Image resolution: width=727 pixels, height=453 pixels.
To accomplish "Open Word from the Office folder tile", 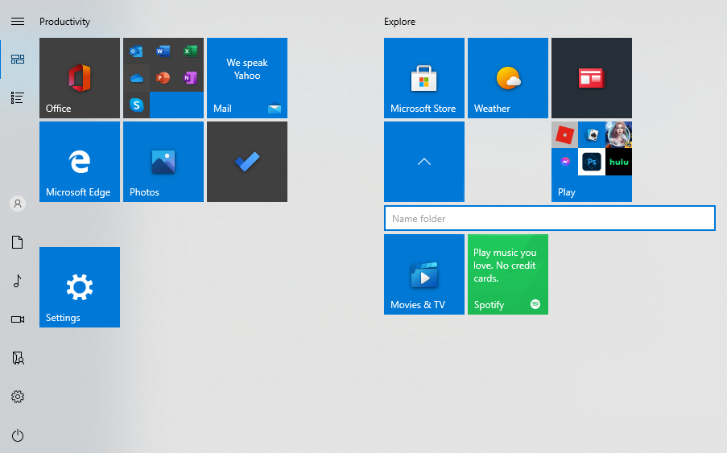I will click(163, 51).
